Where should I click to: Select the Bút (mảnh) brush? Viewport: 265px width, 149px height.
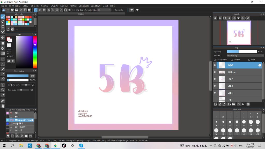pos(20,127)
